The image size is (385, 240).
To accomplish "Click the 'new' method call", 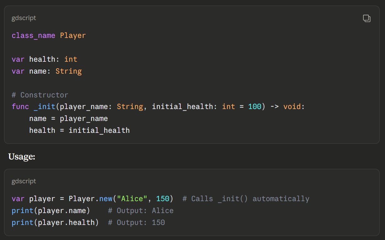I will (106, 199).
